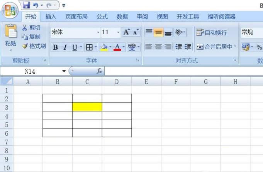Click 复制 to copy selection
Screen dimensions: 263x172
31,37
